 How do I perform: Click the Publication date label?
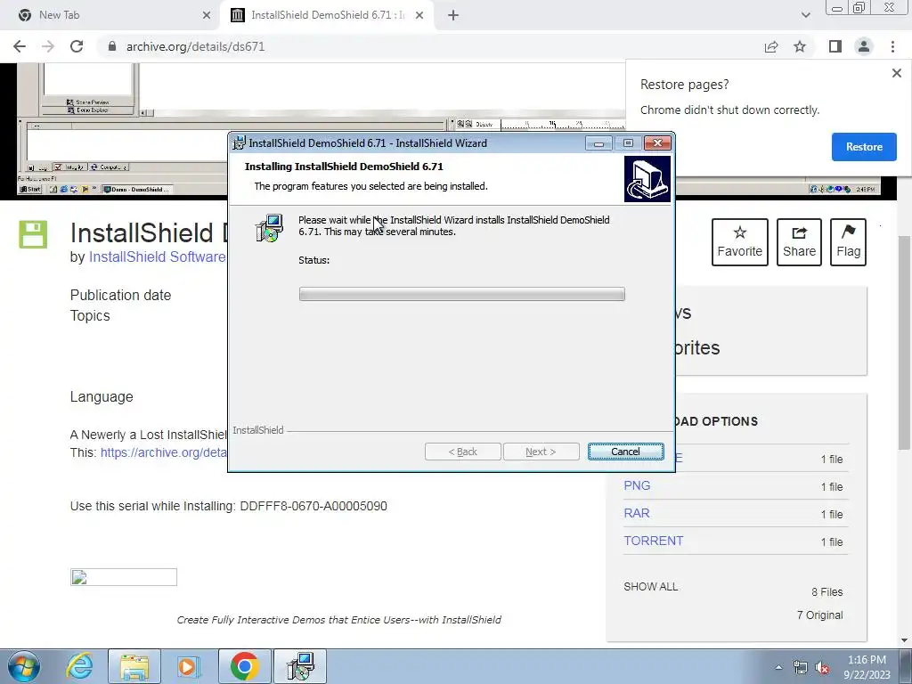tap(120, 295)
